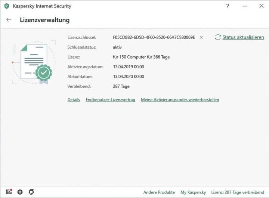Viewport: 269px width, 198px height.
Task: Click activation date 13.04.2019 00:00
Action: [129, 67]
